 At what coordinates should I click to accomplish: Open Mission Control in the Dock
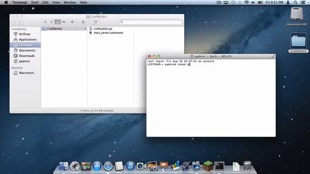(x=86, y=166)
